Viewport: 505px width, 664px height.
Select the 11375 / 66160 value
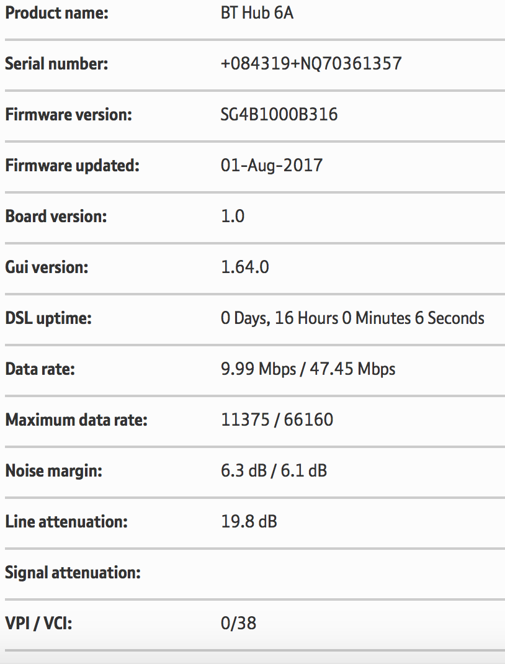(x=277, y=420)
